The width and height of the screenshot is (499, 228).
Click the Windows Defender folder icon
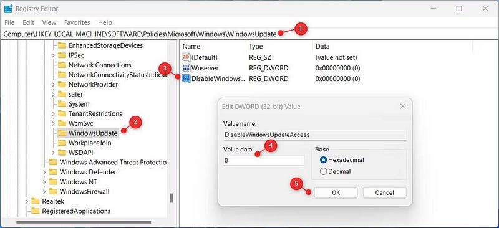pyautogui.click(x=53, y=172)
